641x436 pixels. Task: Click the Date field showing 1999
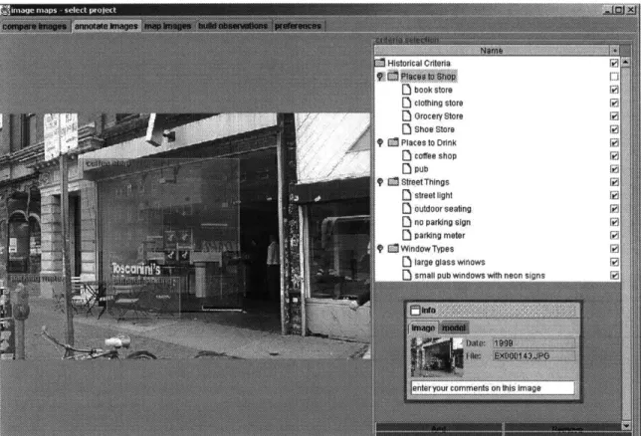tap(534, 343)
